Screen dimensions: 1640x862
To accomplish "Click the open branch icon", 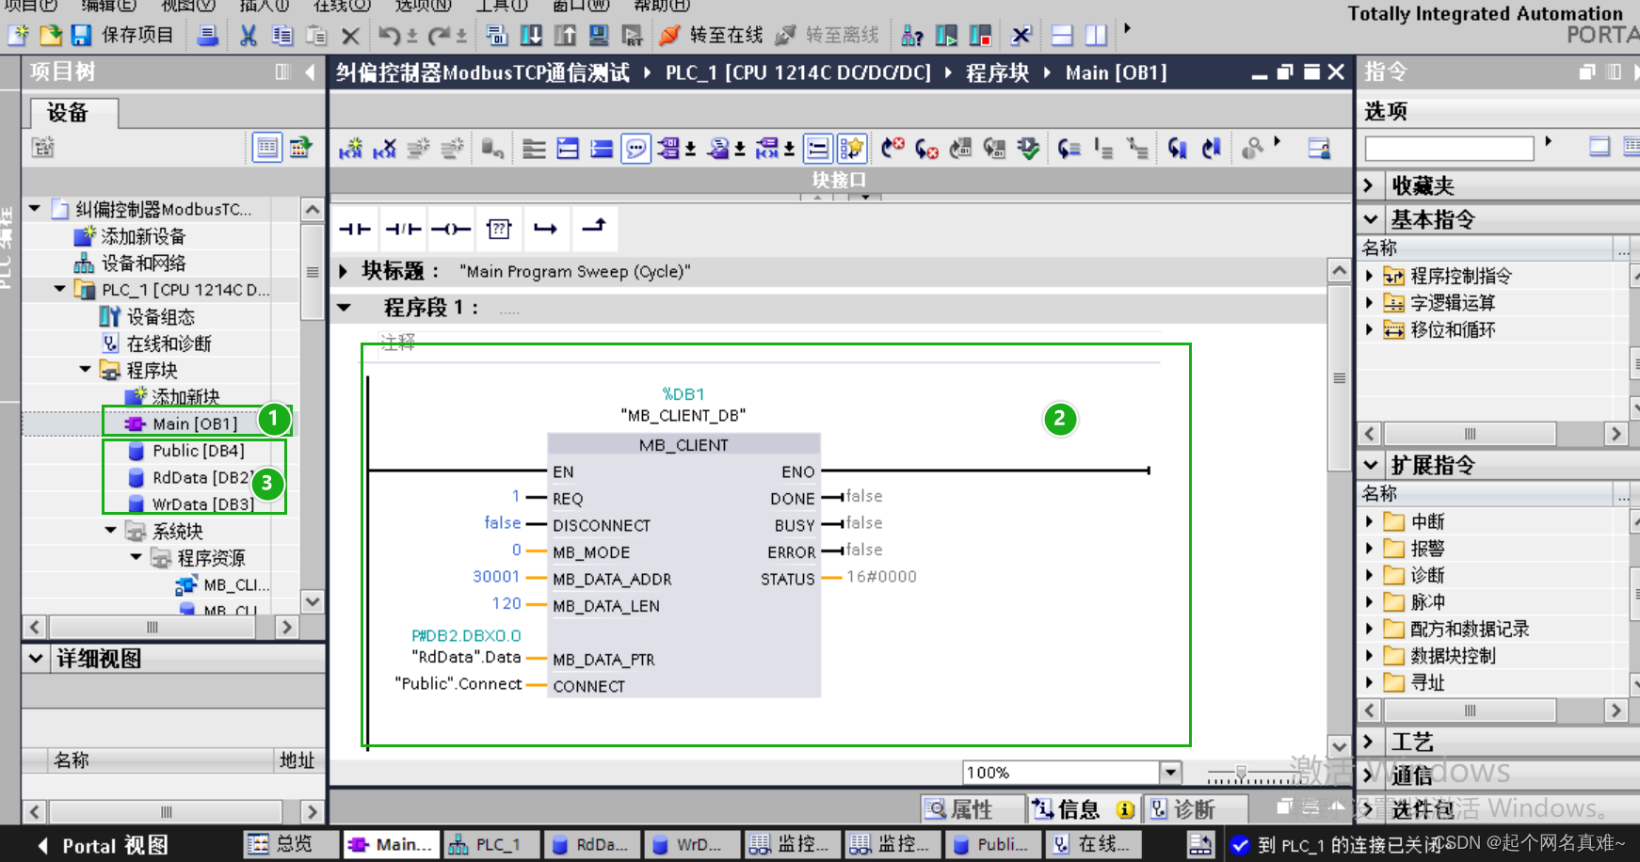I will [546, 229].
